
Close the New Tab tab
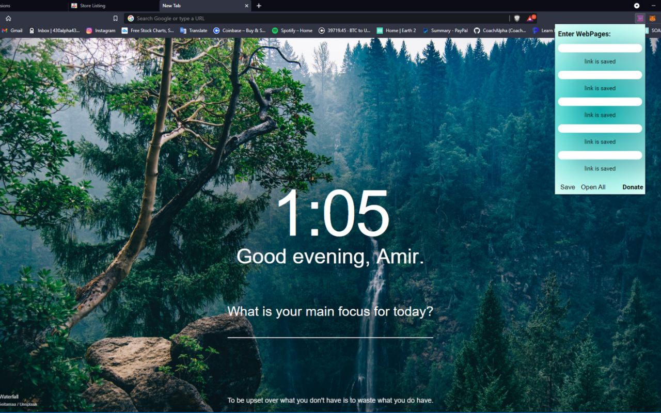click(246, 6)
